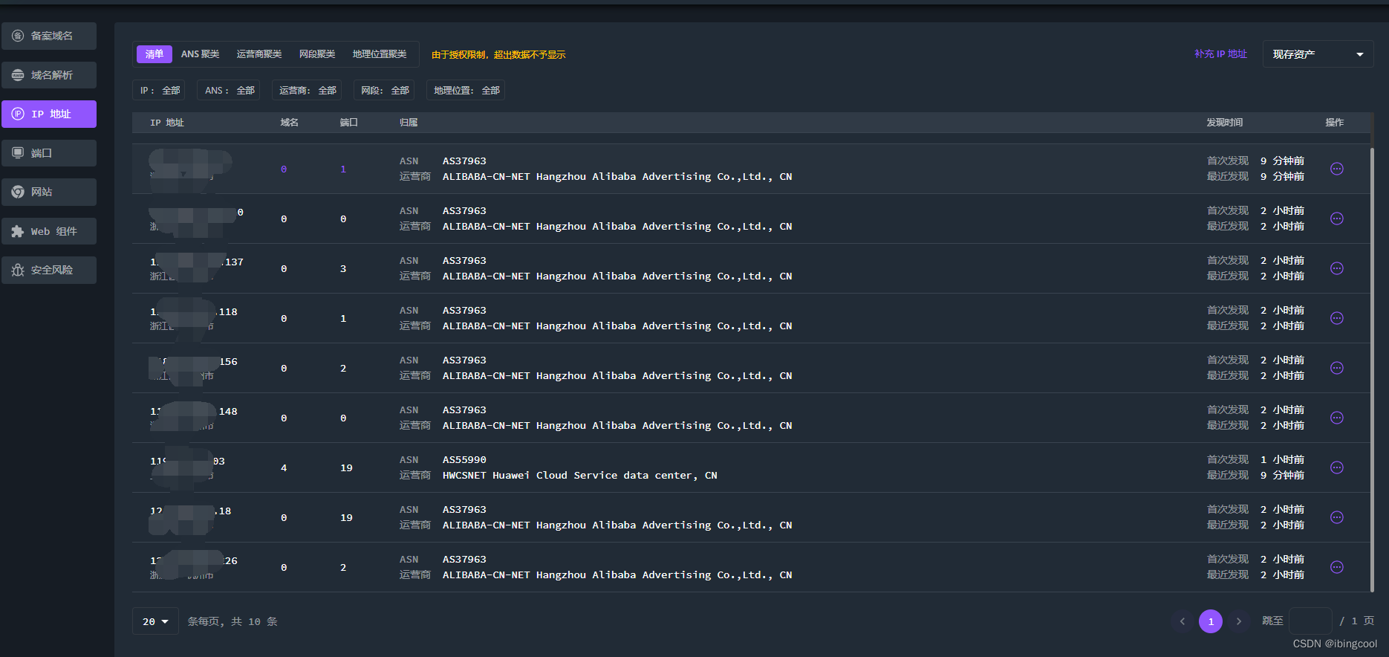Expand the 20 条每页 page size selector
1389x657 pixels.
pos(156,621)
